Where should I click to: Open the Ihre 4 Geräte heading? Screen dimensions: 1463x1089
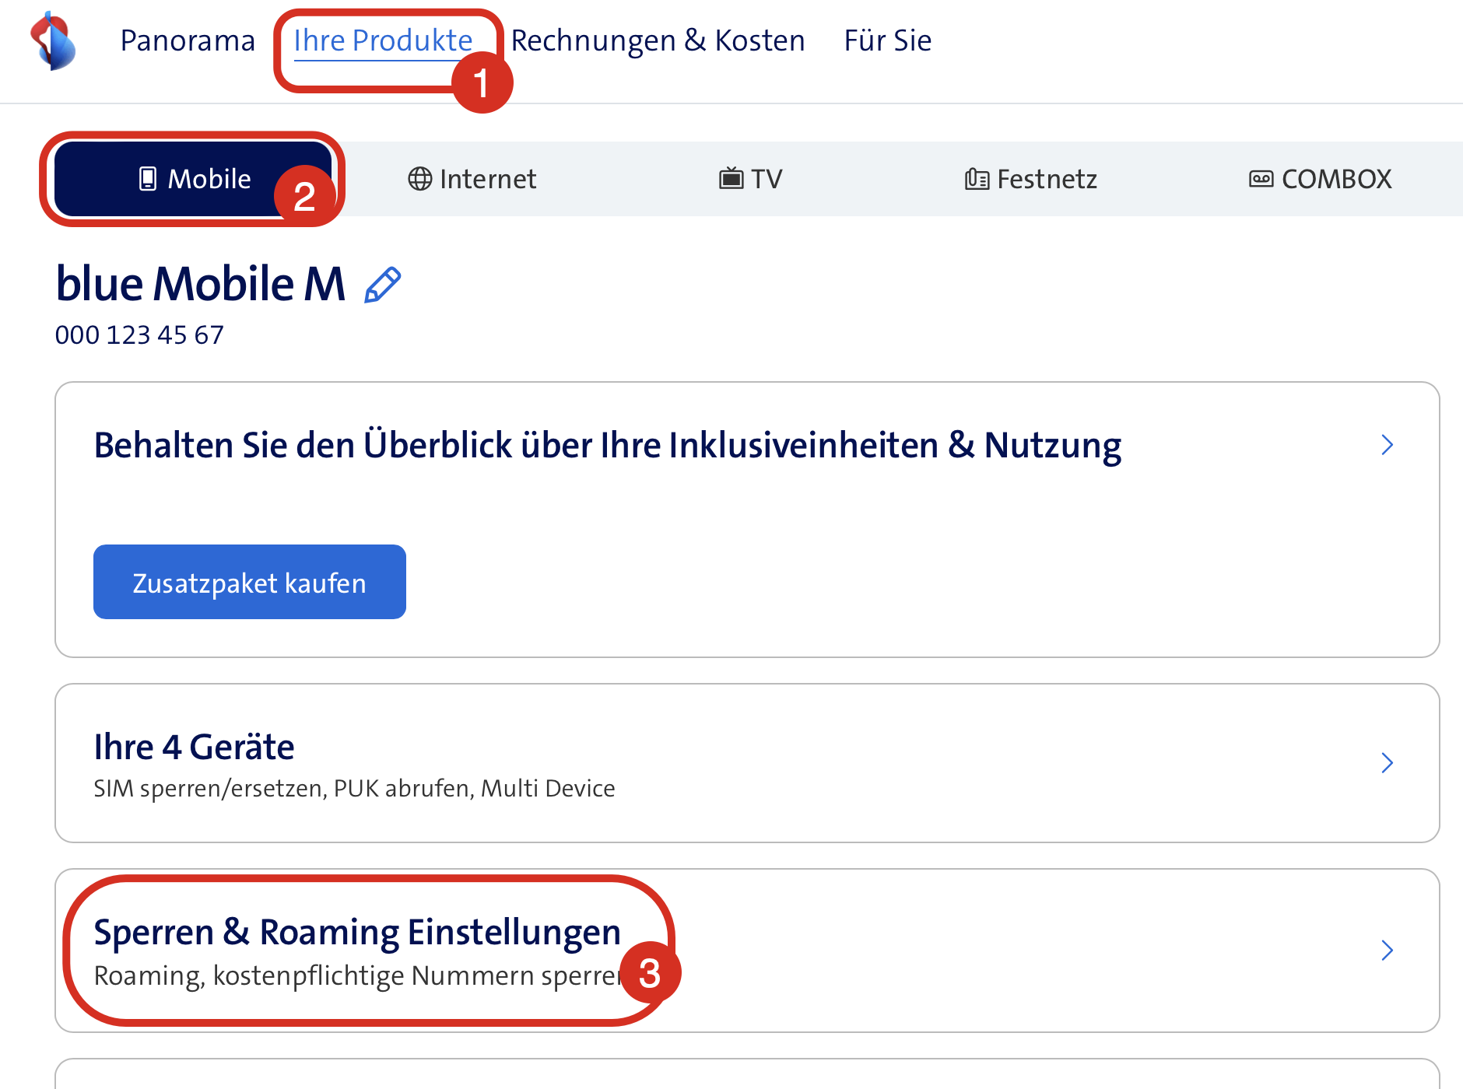(x=194, y=747)
